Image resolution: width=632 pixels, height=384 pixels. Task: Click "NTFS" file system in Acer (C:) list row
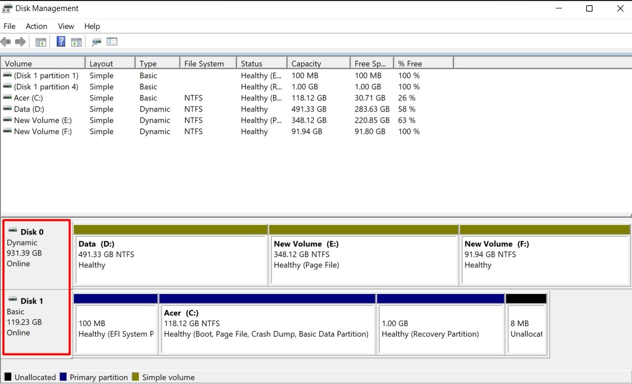point(193,98)
